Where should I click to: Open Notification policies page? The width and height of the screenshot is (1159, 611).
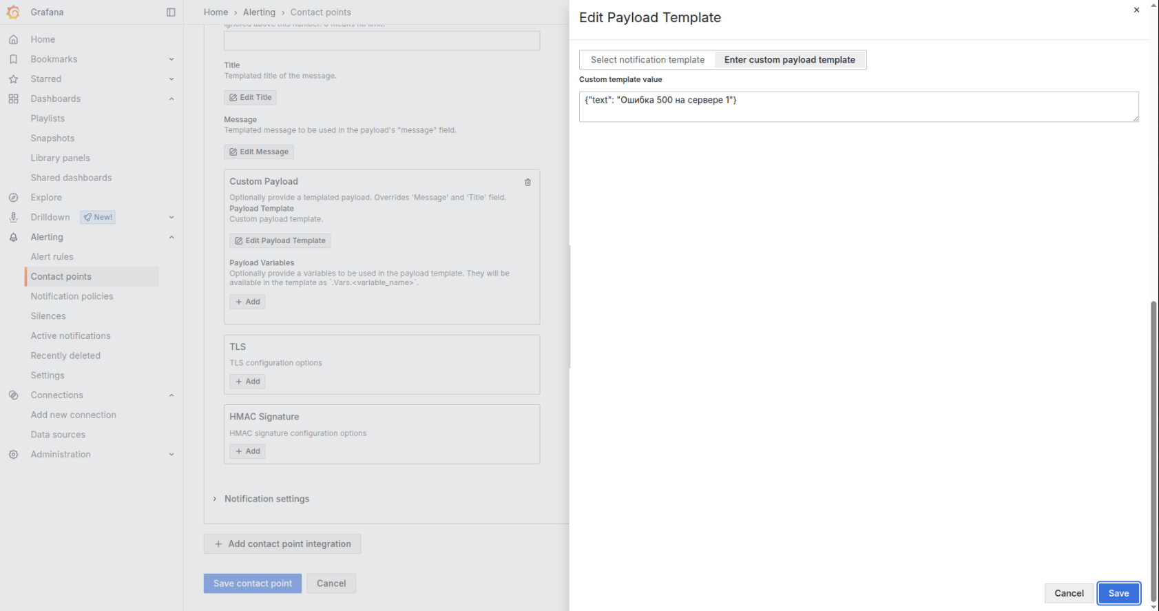pyautogui.click(x=72, y=296)
